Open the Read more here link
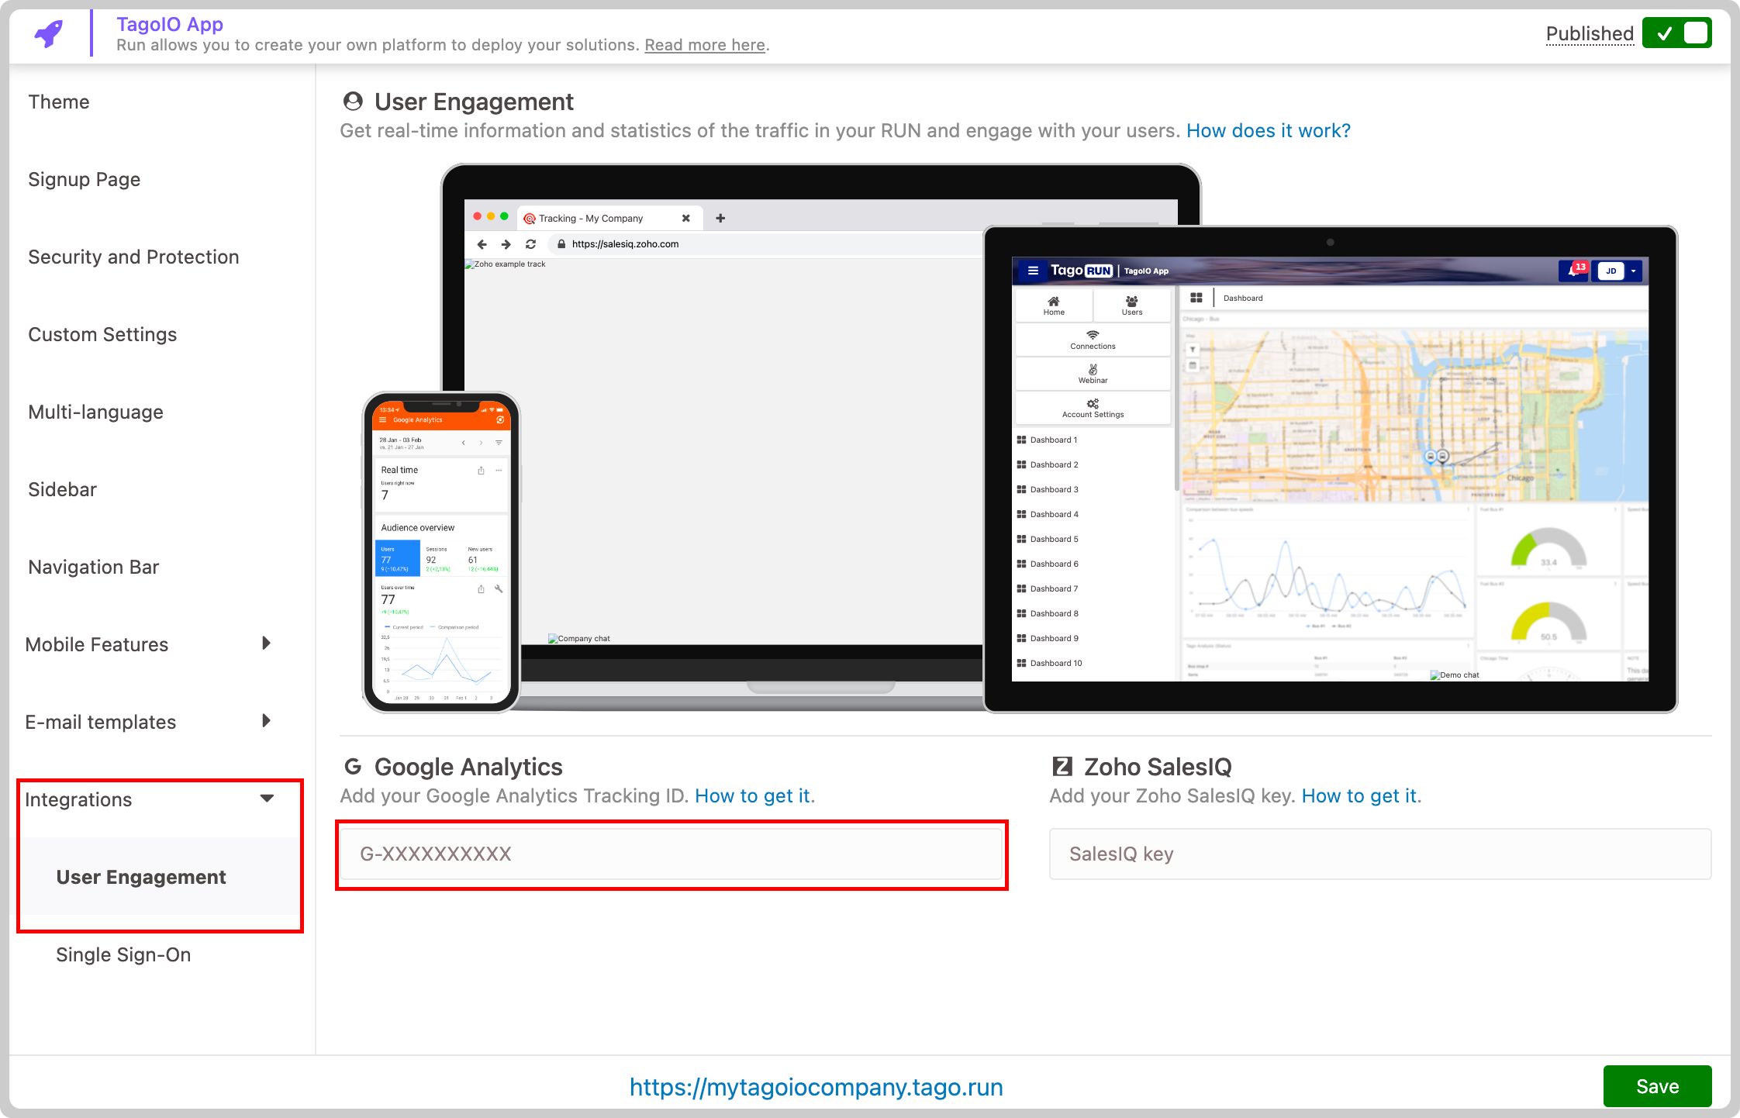This screenshot has height=1118, width=1740. pos(705,46)
